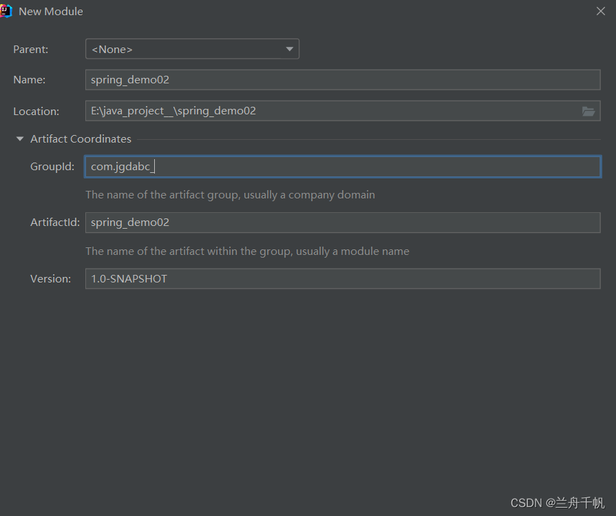Click the Version input field
Screen dimensions: 616x516
point(343,279)
